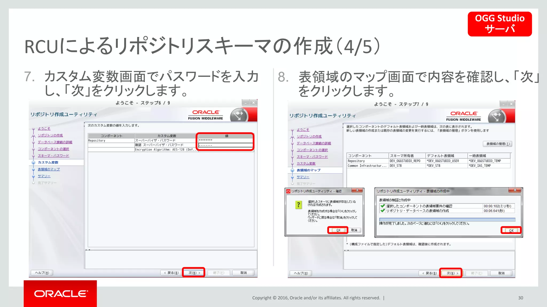Go to サマリー in Step 6 navigation

point(44,176)
